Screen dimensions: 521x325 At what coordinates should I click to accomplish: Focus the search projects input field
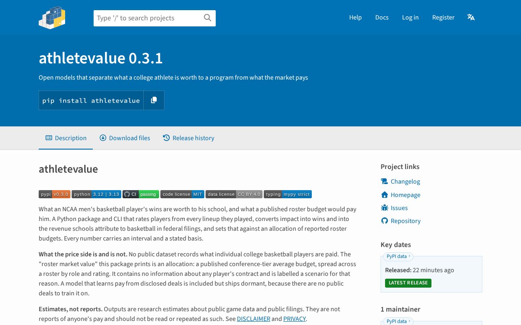(x=155, y=18)
